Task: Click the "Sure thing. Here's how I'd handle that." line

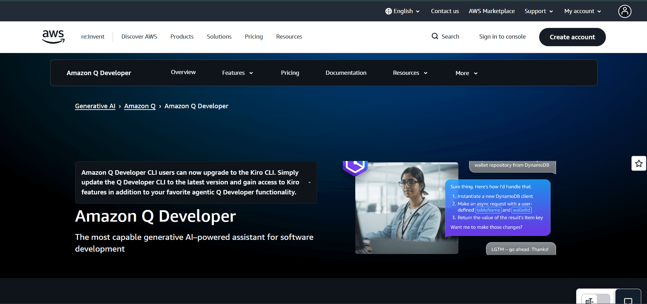Action: pyautogui.click(x=491, y=186)
